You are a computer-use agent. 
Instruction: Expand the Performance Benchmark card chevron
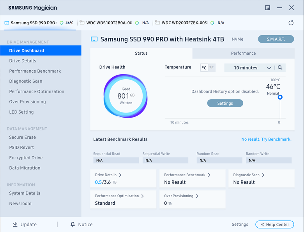coord(209,175)
